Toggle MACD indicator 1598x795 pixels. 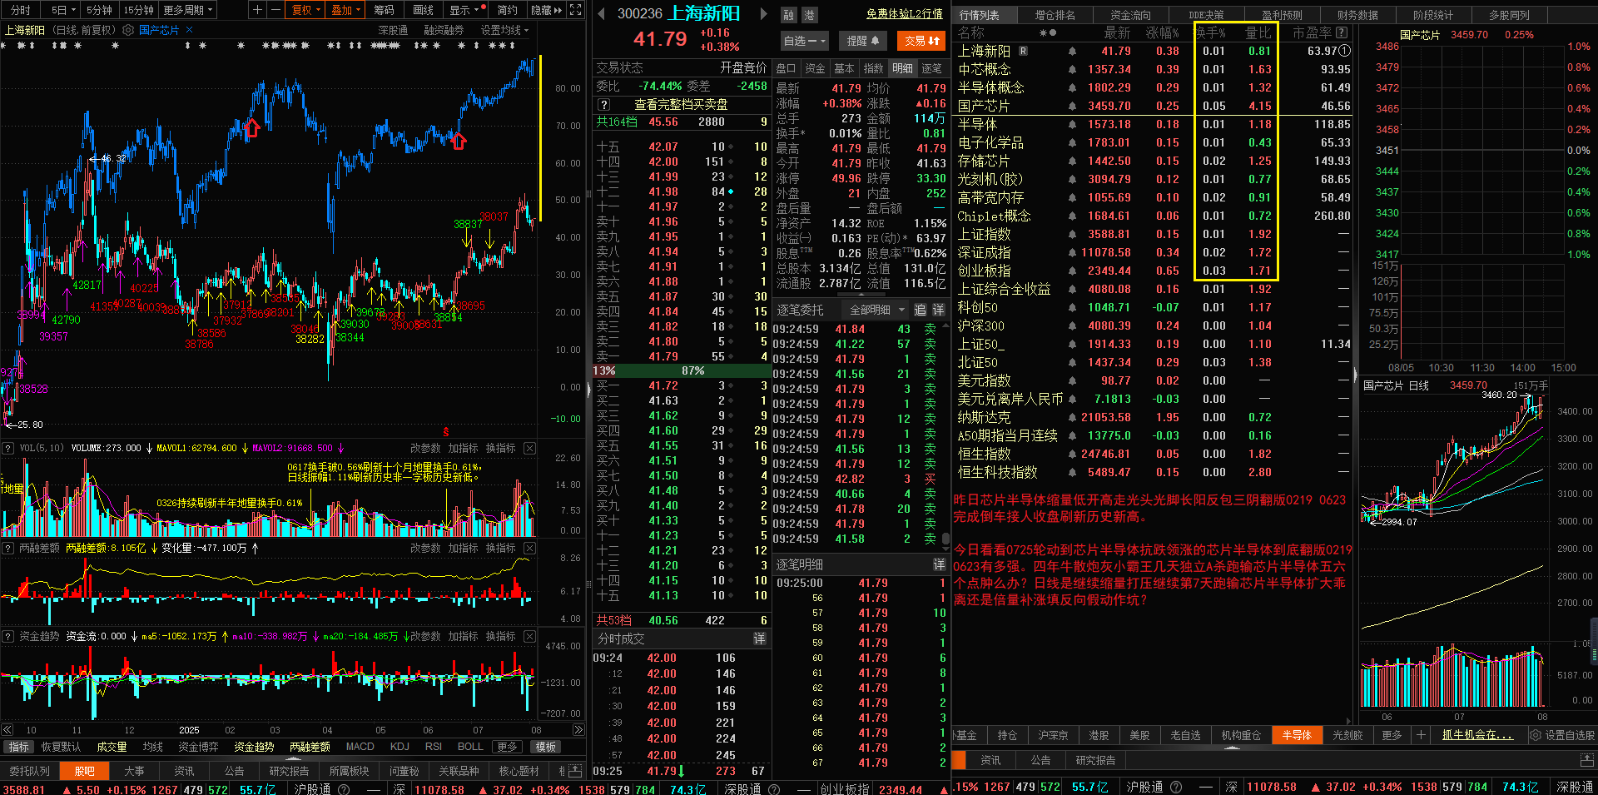tap(360, 747)
